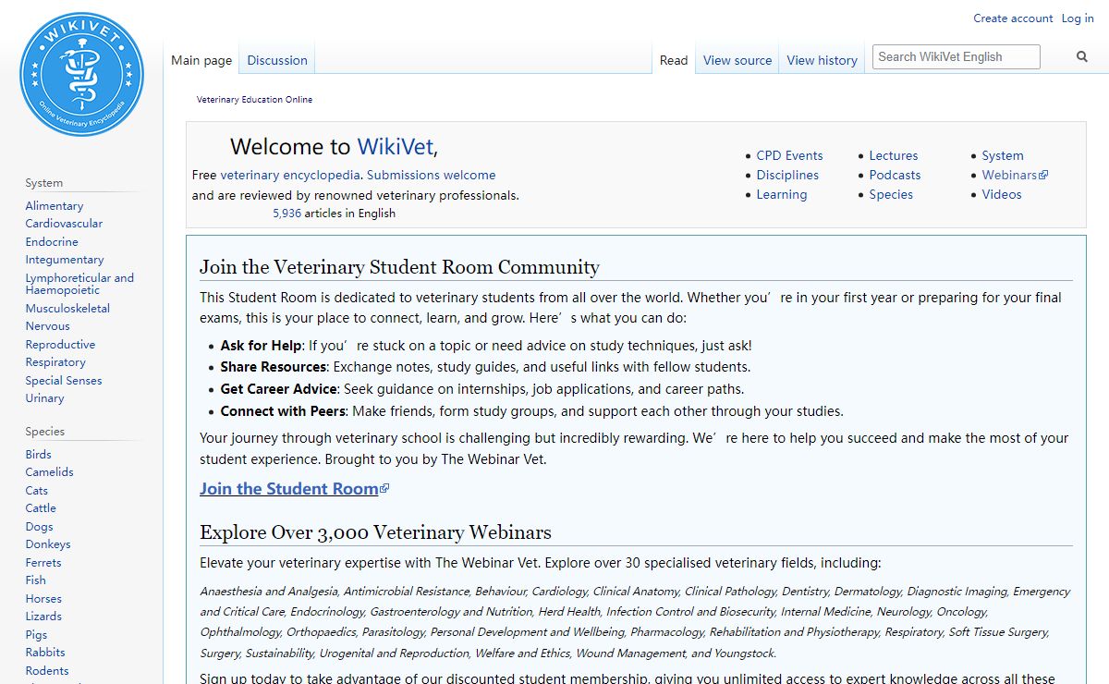Click the Join the Student Room link
Screen dimensions: 1109x684
(294, 489)
